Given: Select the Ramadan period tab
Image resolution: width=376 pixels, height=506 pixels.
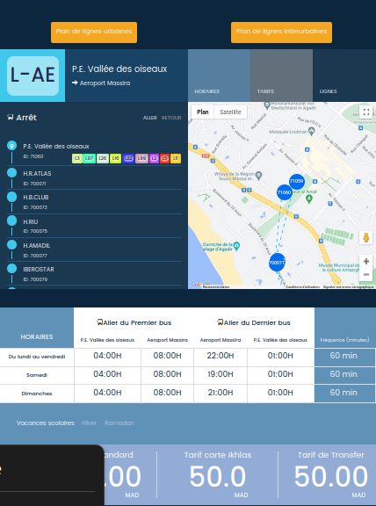Looking at the screenshot, I should [x=119, y=423].
